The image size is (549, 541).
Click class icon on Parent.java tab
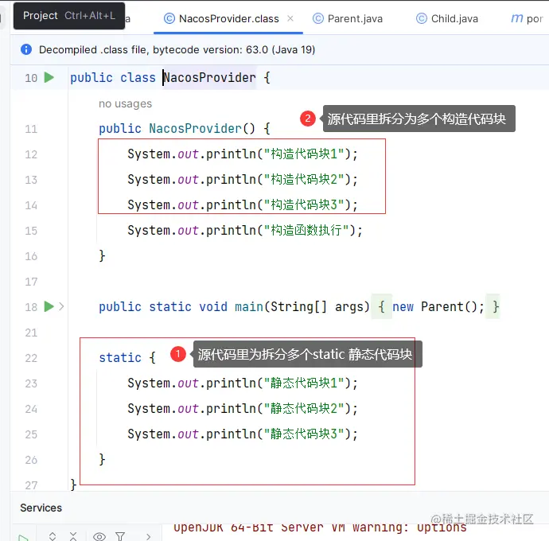318,18
